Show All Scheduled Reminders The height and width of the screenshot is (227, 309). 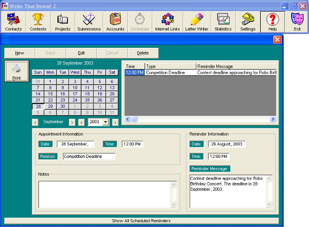142,221
